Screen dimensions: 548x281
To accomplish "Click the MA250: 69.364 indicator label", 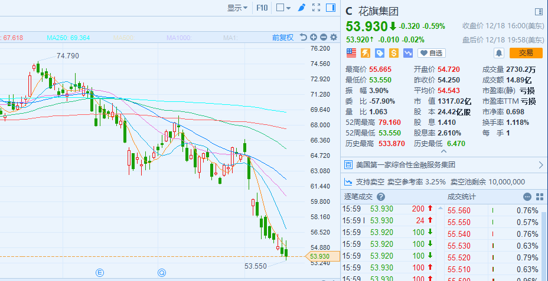I will (68, 37).
